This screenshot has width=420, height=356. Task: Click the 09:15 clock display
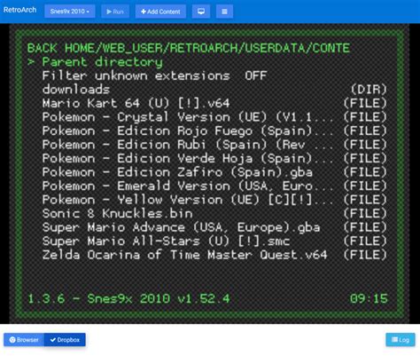[x=369, y=298]
